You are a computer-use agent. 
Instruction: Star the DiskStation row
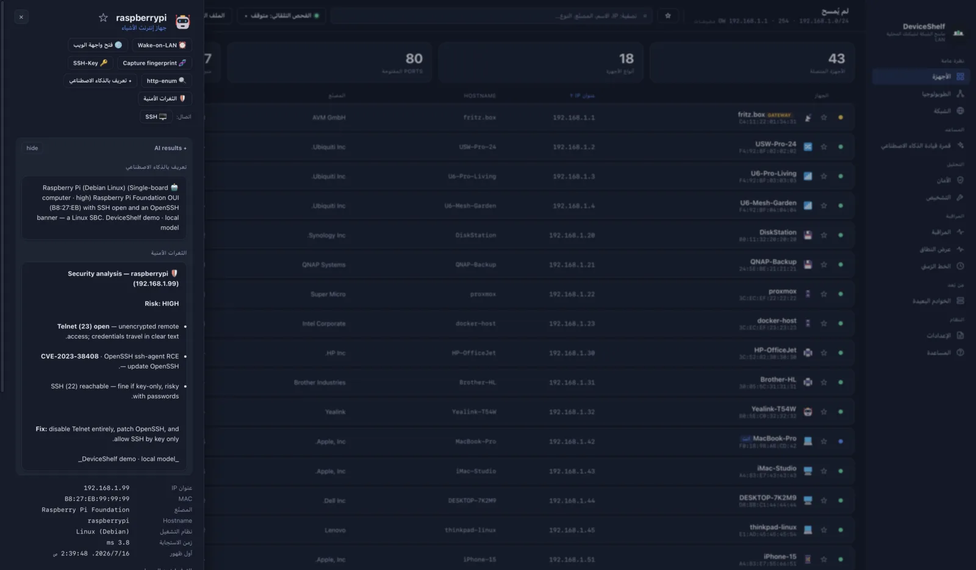[824, 236]
